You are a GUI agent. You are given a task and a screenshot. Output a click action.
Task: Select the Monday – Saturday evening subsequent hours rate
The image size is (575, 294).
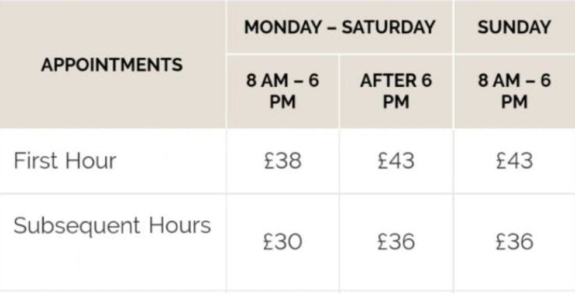point(396,242)
